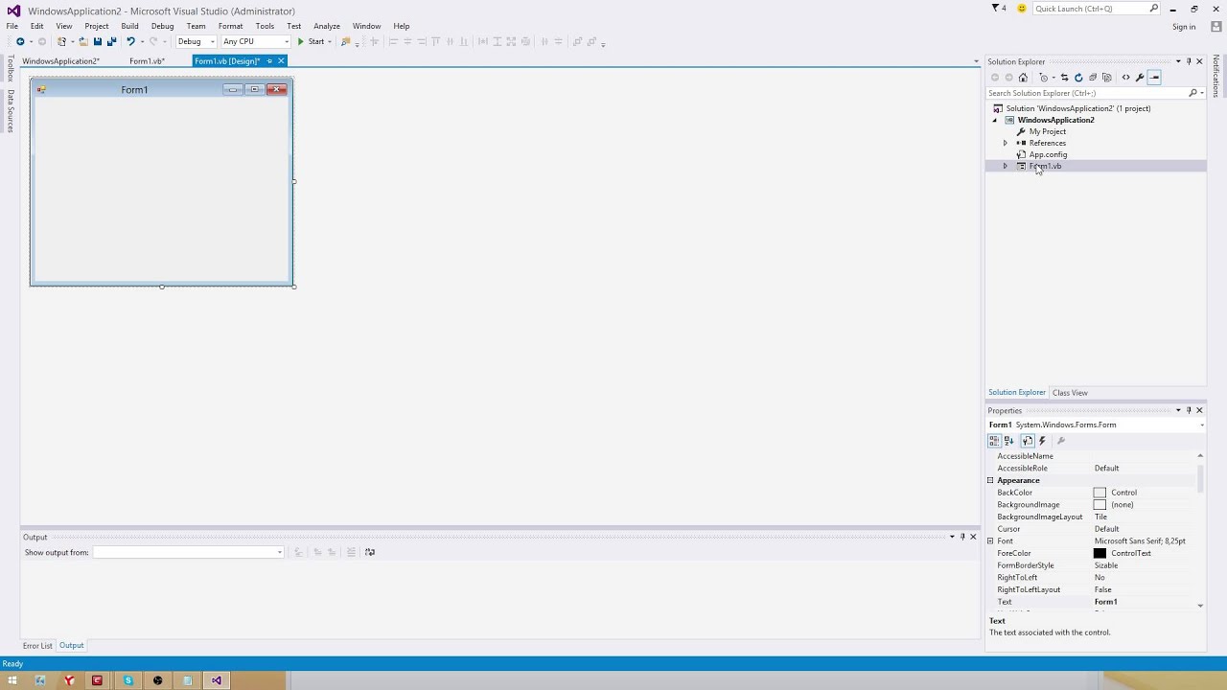Click the Skype icon in the taskbar
1227x690 pixels.
point(127,680)
